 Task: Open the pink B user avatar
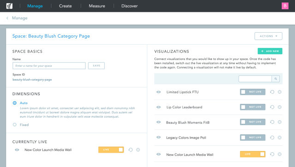click(x=285, y=6)
